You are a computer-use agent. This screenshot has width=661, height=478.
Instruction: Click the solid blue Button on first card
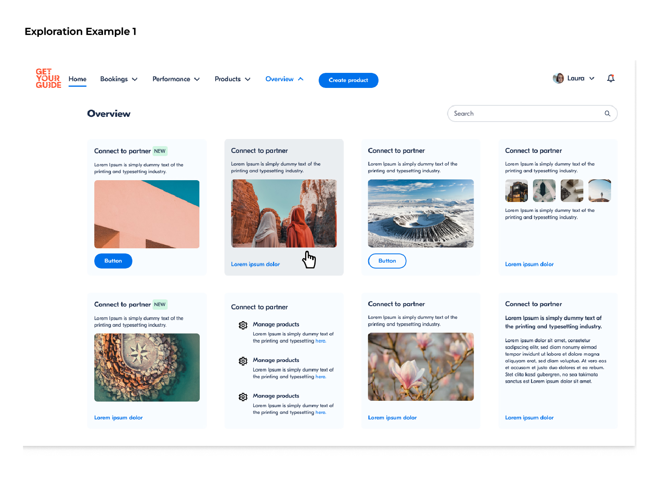click(x=113, y=261)
